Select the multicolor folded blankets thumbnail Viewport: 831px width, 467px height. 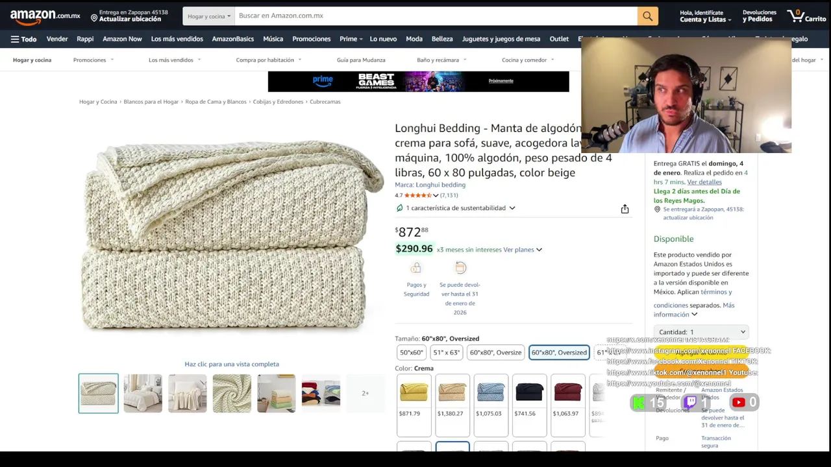pyautogui.click(x=321, y=393)
